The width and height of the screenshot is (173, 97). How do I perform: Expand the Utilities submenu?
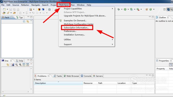(x=86, y=40)
